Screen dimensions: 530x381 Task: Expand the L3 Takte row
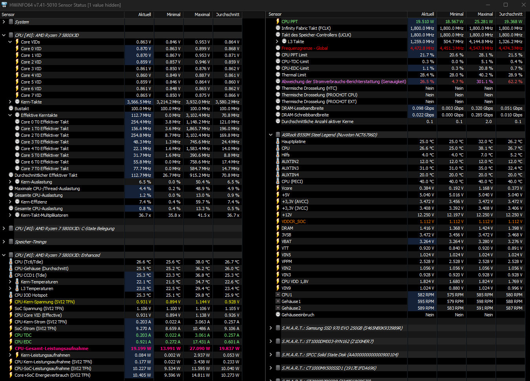coord(277,42)
